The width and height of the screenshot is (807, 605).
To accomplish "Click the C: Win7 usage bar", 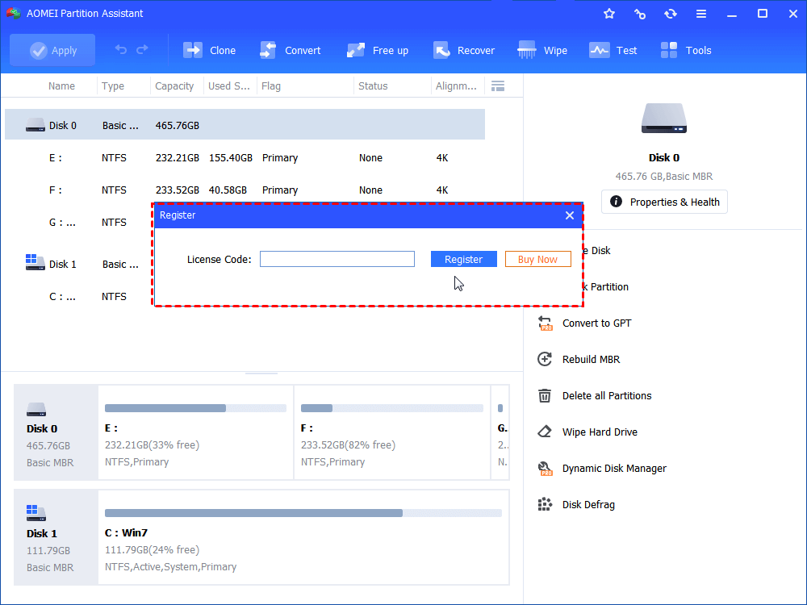I will 303,513.
